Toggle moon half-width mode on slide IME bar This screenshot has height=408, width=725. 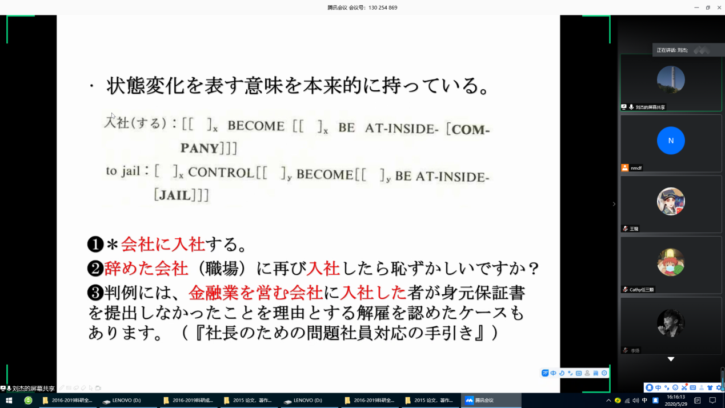[x=562, y=373]
